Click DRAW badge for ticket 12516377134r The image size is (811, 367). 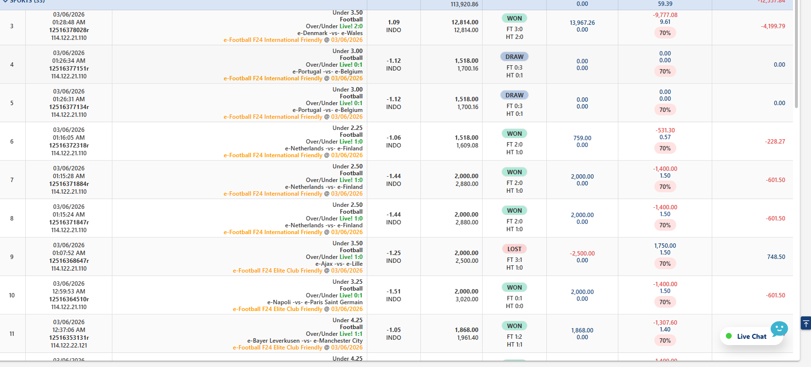tap(514, 95)
